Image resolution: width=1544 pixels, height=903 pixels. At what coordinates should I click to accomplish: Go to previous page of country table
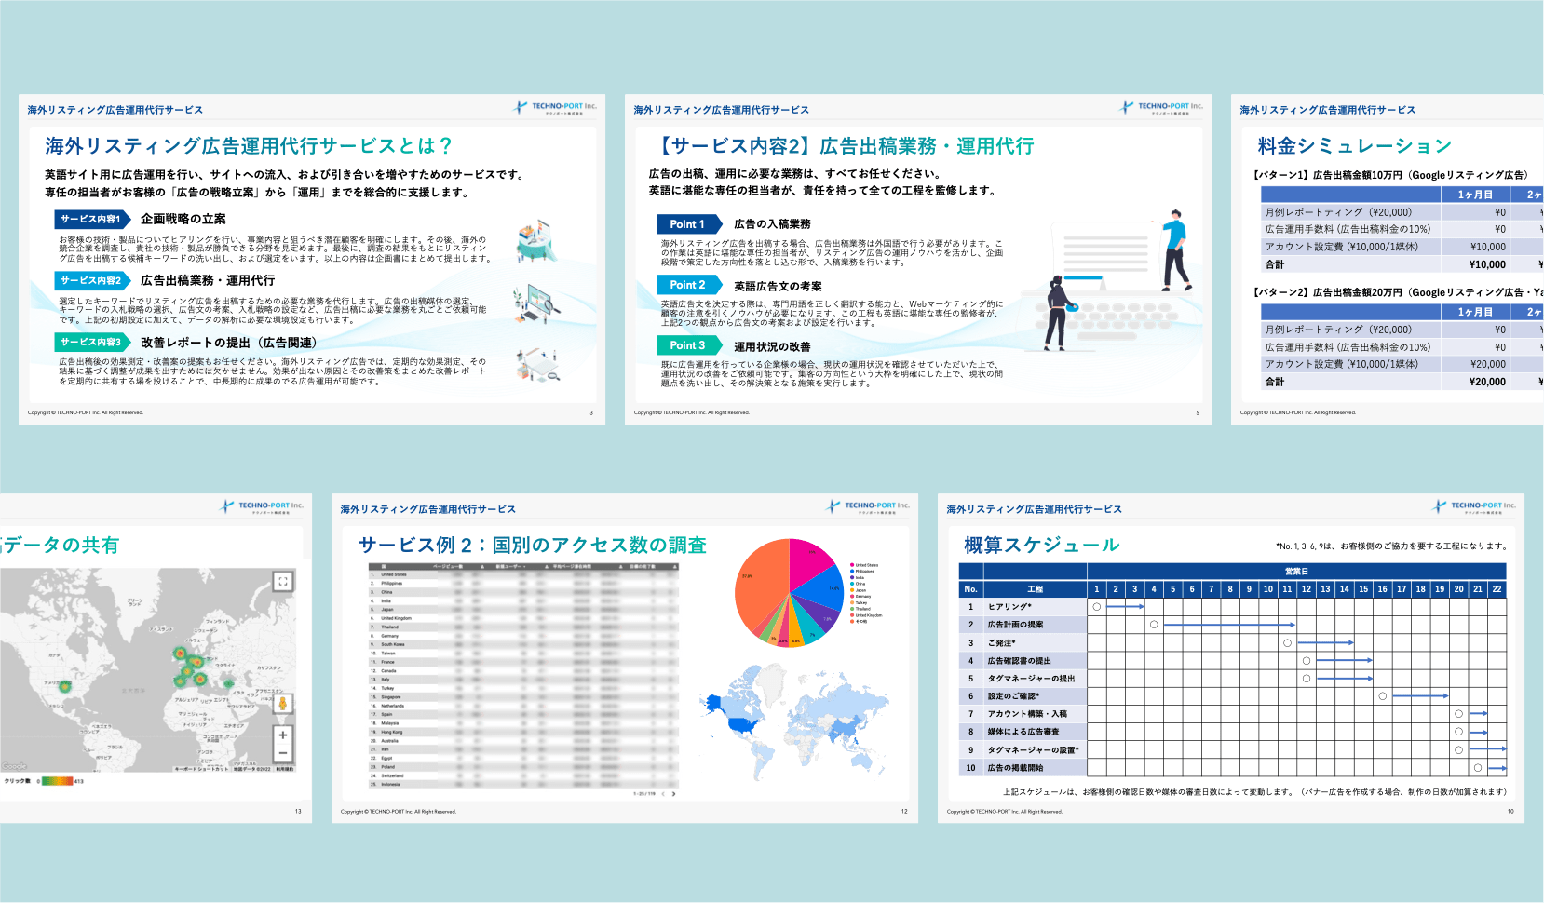pos(664,794)
